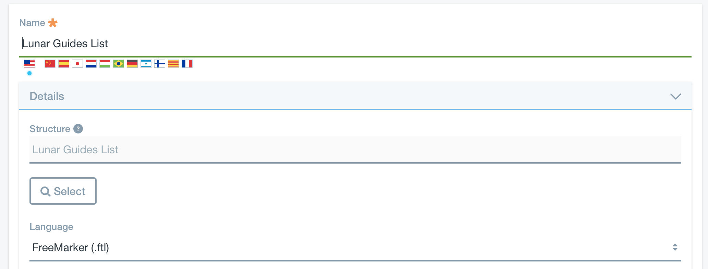Switch to the German flag translation
The width and height of the screenshot is (708, 269).
point(132,64)
